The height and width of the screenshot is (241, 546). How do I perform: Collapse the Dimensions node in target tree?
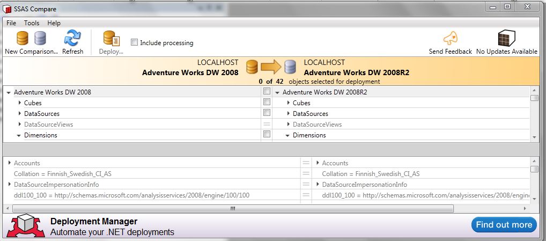click(x=287, y=136)
